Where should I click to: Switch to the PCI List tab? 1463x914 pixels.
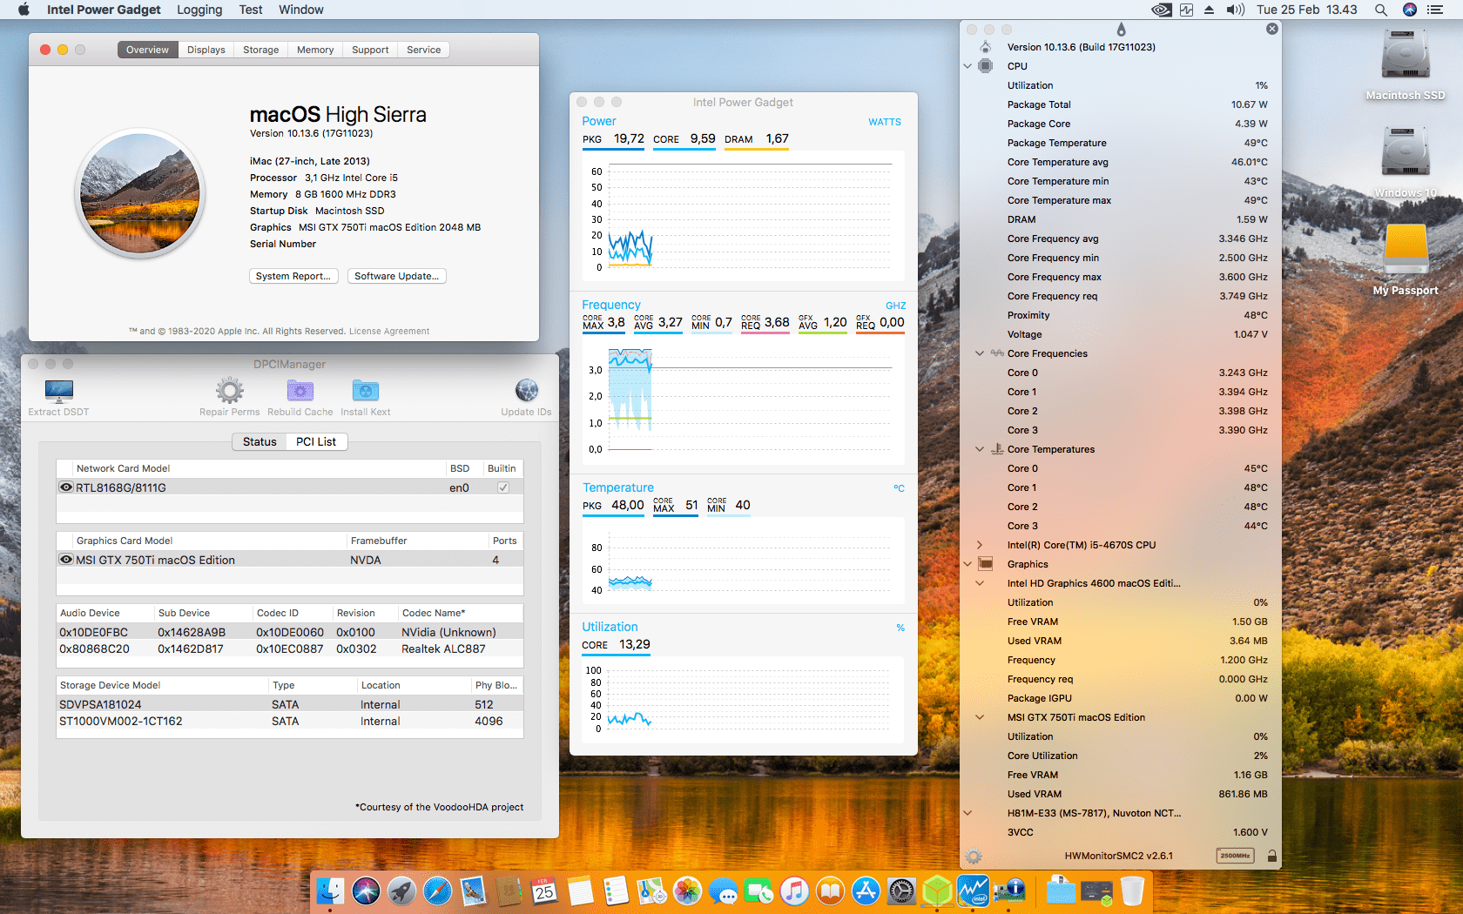click(315, 441)
